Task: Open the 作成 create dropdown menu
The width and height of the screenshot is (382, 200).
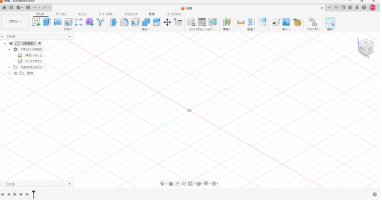Action: pyautogui.click(x=68, y=29)
